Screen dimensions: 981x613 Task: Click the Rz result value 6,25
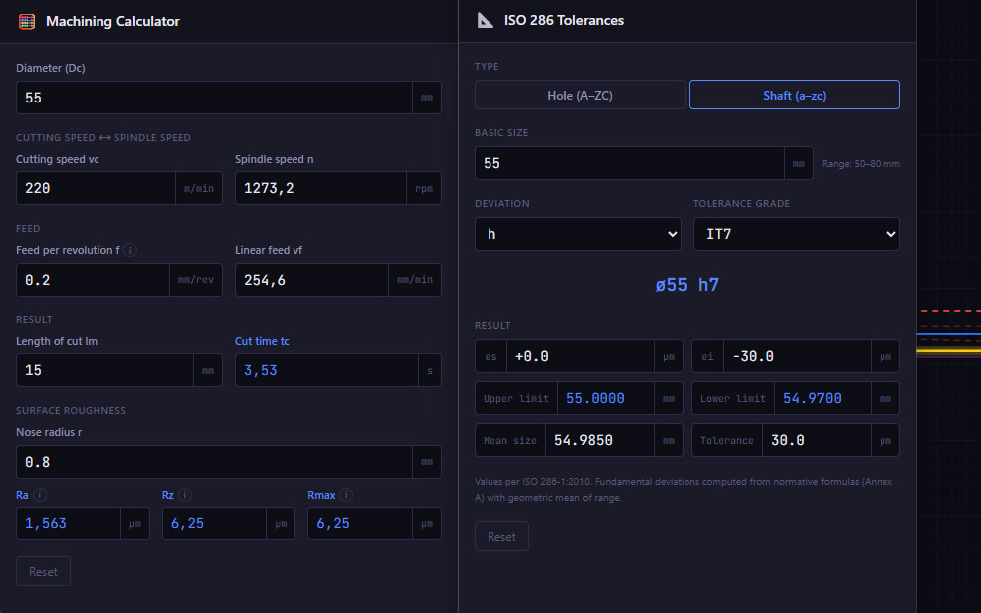point(188,523)
